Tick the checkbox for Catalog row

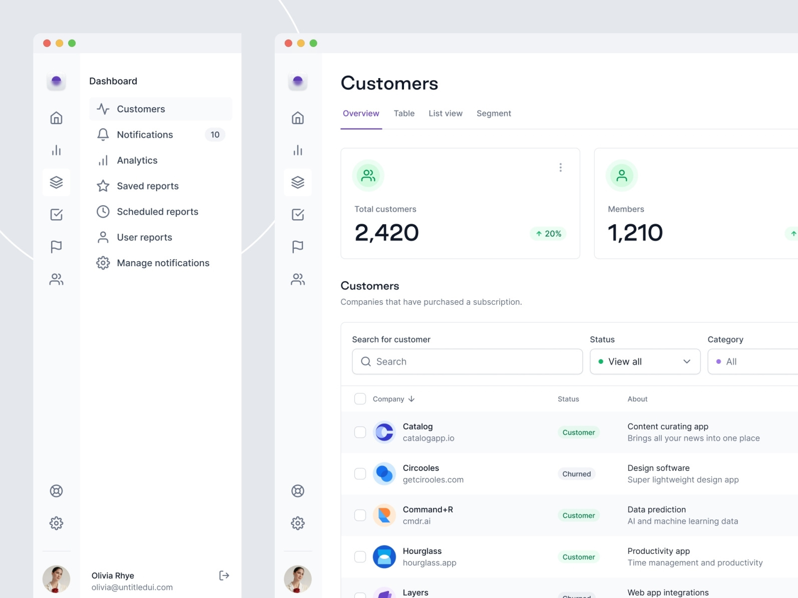pyautogui.click(x=360, y=432)
